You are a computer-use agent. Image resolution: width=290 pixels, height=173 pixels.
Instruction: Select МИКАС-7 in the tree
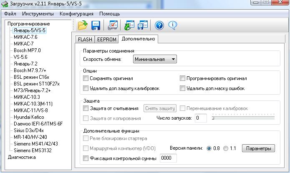[24, 44]
